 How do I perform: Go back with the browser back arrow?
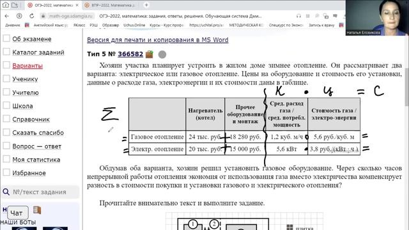(7, 16)
